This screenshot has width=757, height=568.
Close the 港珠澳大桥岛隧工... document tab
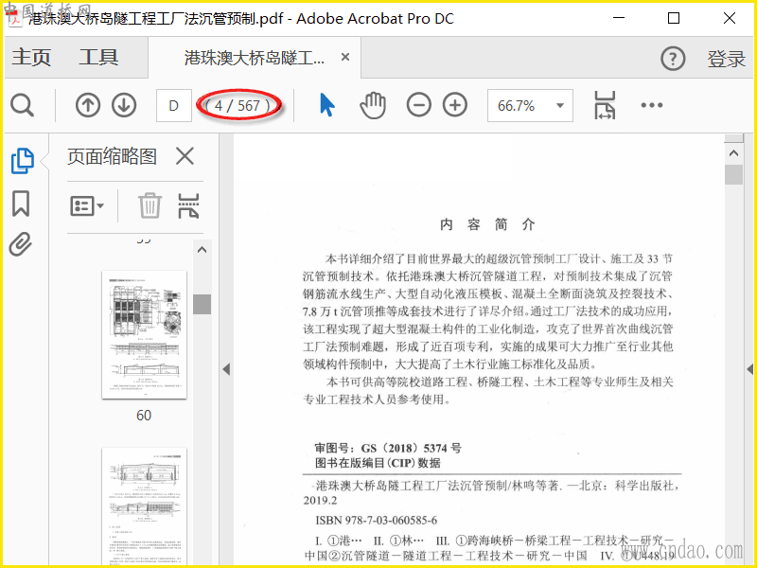click(x=345, y=57)
